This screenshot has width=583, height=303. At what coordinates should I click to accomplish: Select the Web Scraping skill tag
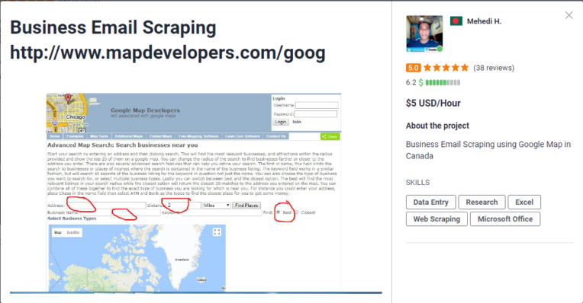436,218
